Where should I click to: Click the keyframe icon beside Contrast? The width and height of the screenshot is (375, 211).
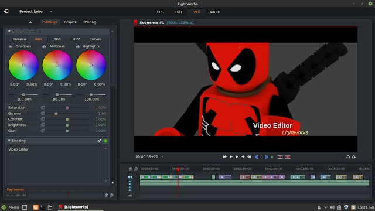pos(43,119)
